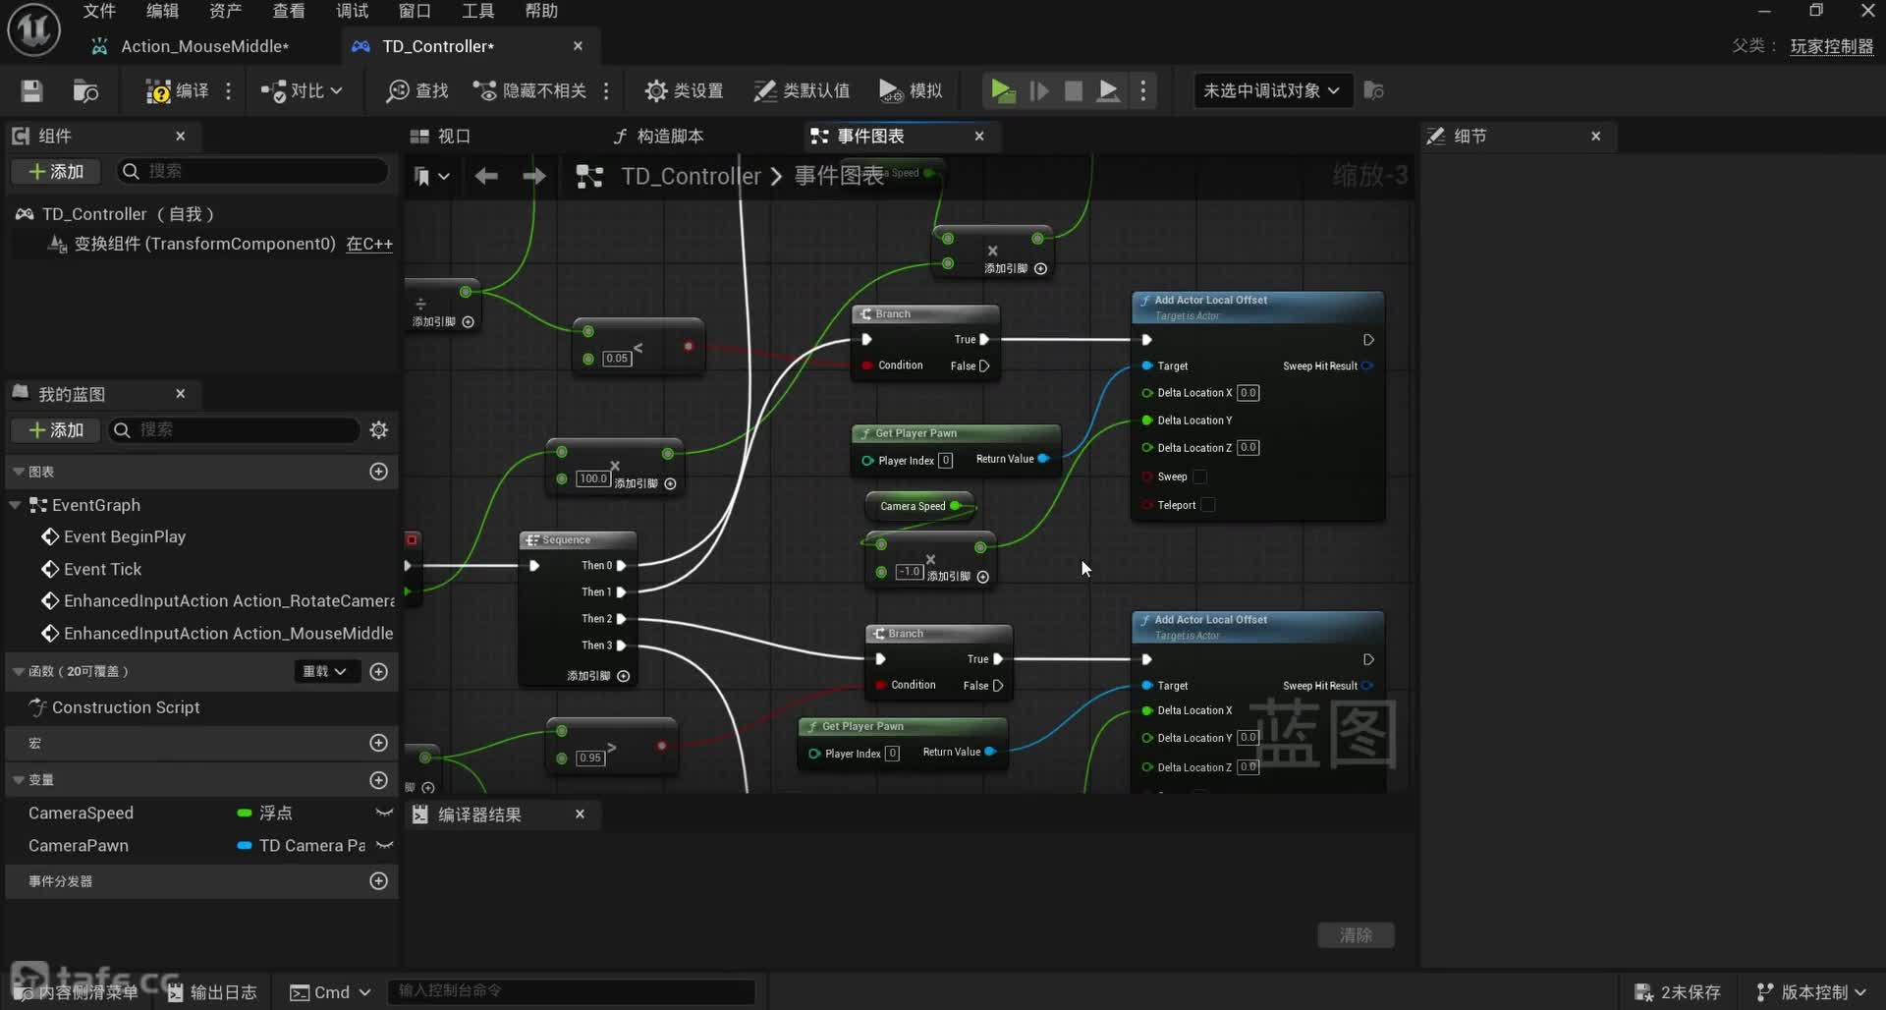This screenshot has width=1886, height=1010.
Task: Open the override (重载) functions dropdown
Action: pos(324,672)
